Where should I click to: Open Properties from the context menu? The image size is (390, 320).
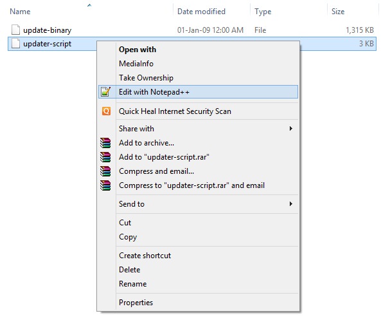pos(136,303)
